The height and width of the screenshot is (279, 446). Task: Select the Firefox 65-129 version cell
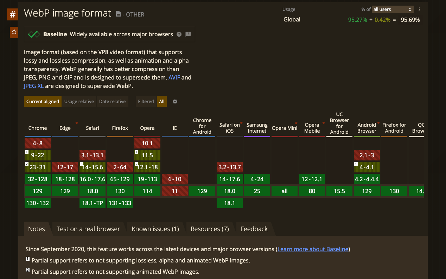click(x=120, y=179)
